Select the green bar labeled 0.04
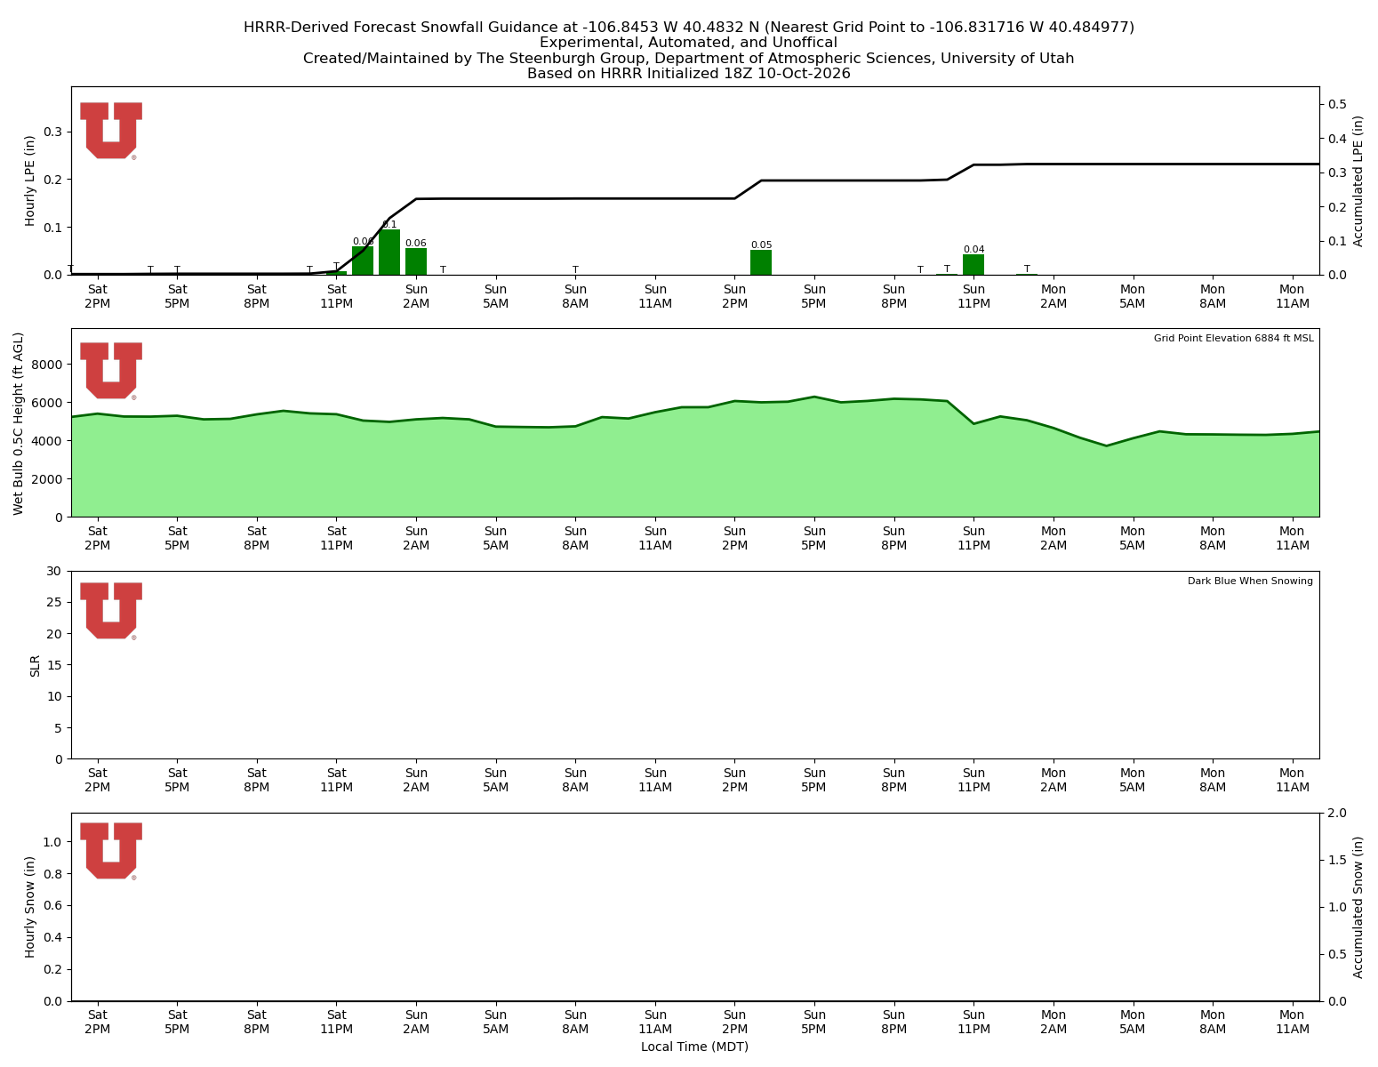 click(x=973, y=265)
